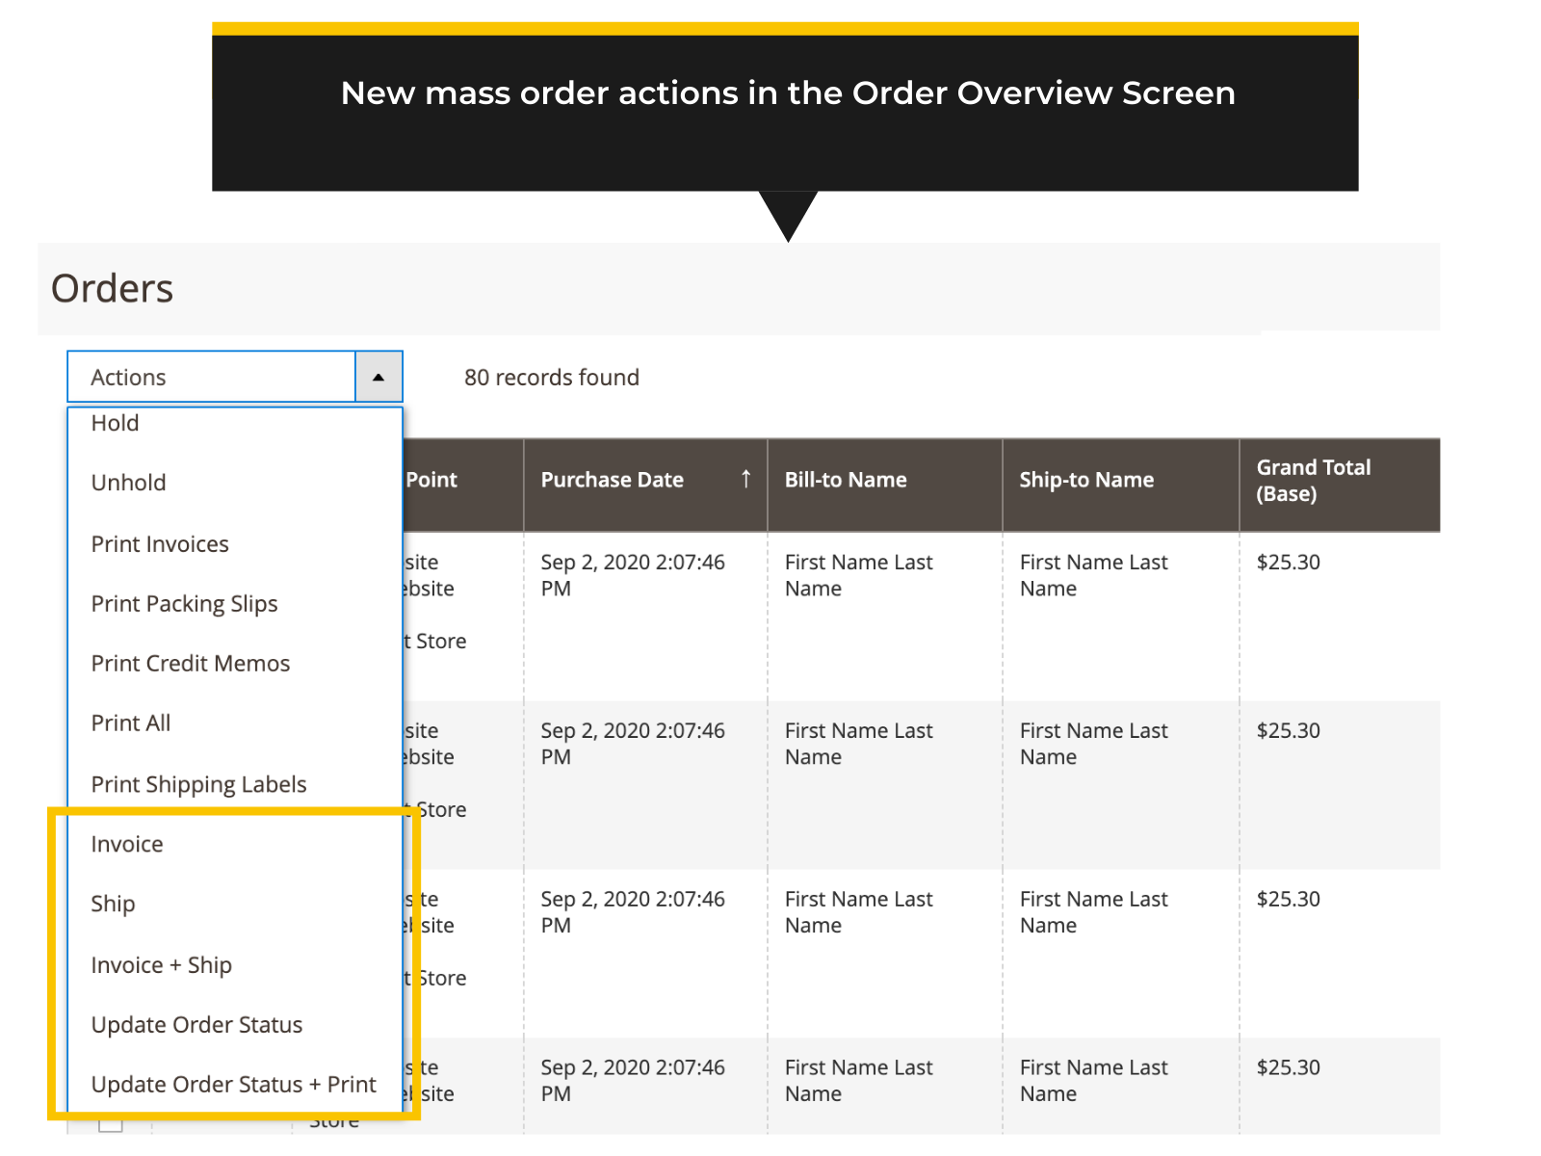Select Print Credit Memos
Screen dimensions: 1541x1156
click(x=190, y=663)
